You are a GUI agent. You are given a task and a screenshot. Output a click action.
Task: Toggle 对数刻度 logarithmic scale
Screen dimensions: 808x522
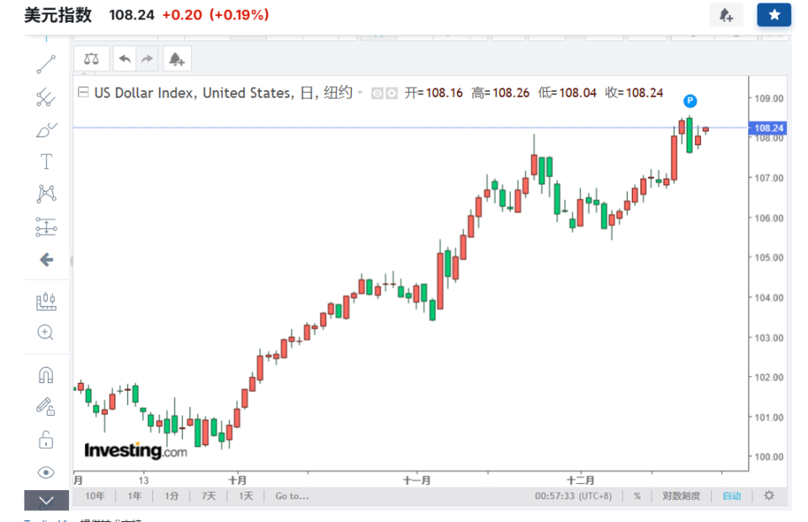(681, 496)
